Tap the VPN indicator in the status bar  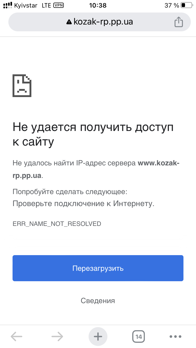tap(59, 5)
